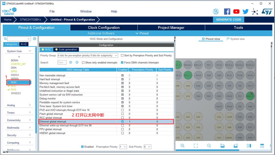
Task: Open the Code generation tab
Action: [66, 49]
